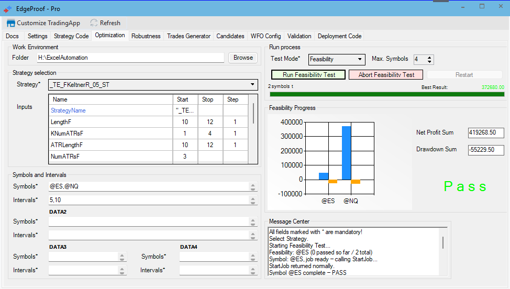Open the Strategy Code tab
The height and width of the screenshot is (289, 510).
(x=71, y=36)
